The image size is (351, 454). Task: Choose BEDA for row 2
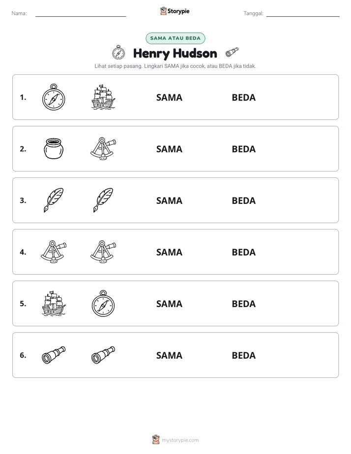coord(243,149)
